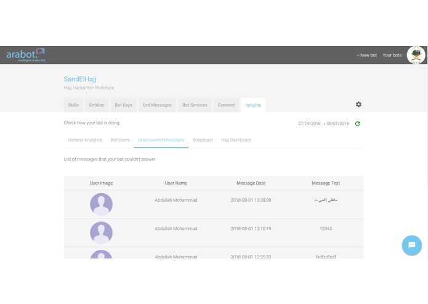Open the Bot Services tab
The height and width of the screenshot is (304, 428).
click(x=195, y=105)
